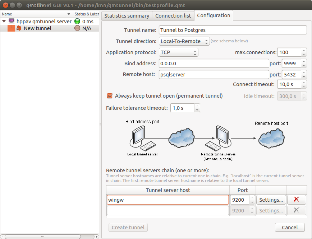
Task: Click the Port column header in chain table
Action: (x=243, y=190)
